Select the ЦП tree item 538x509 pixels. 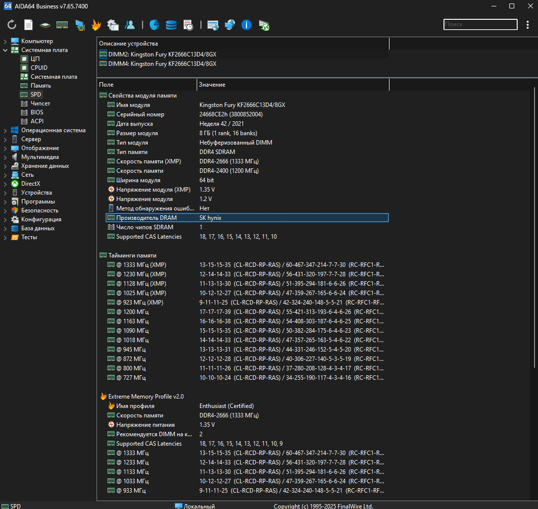tap(35, 59)
